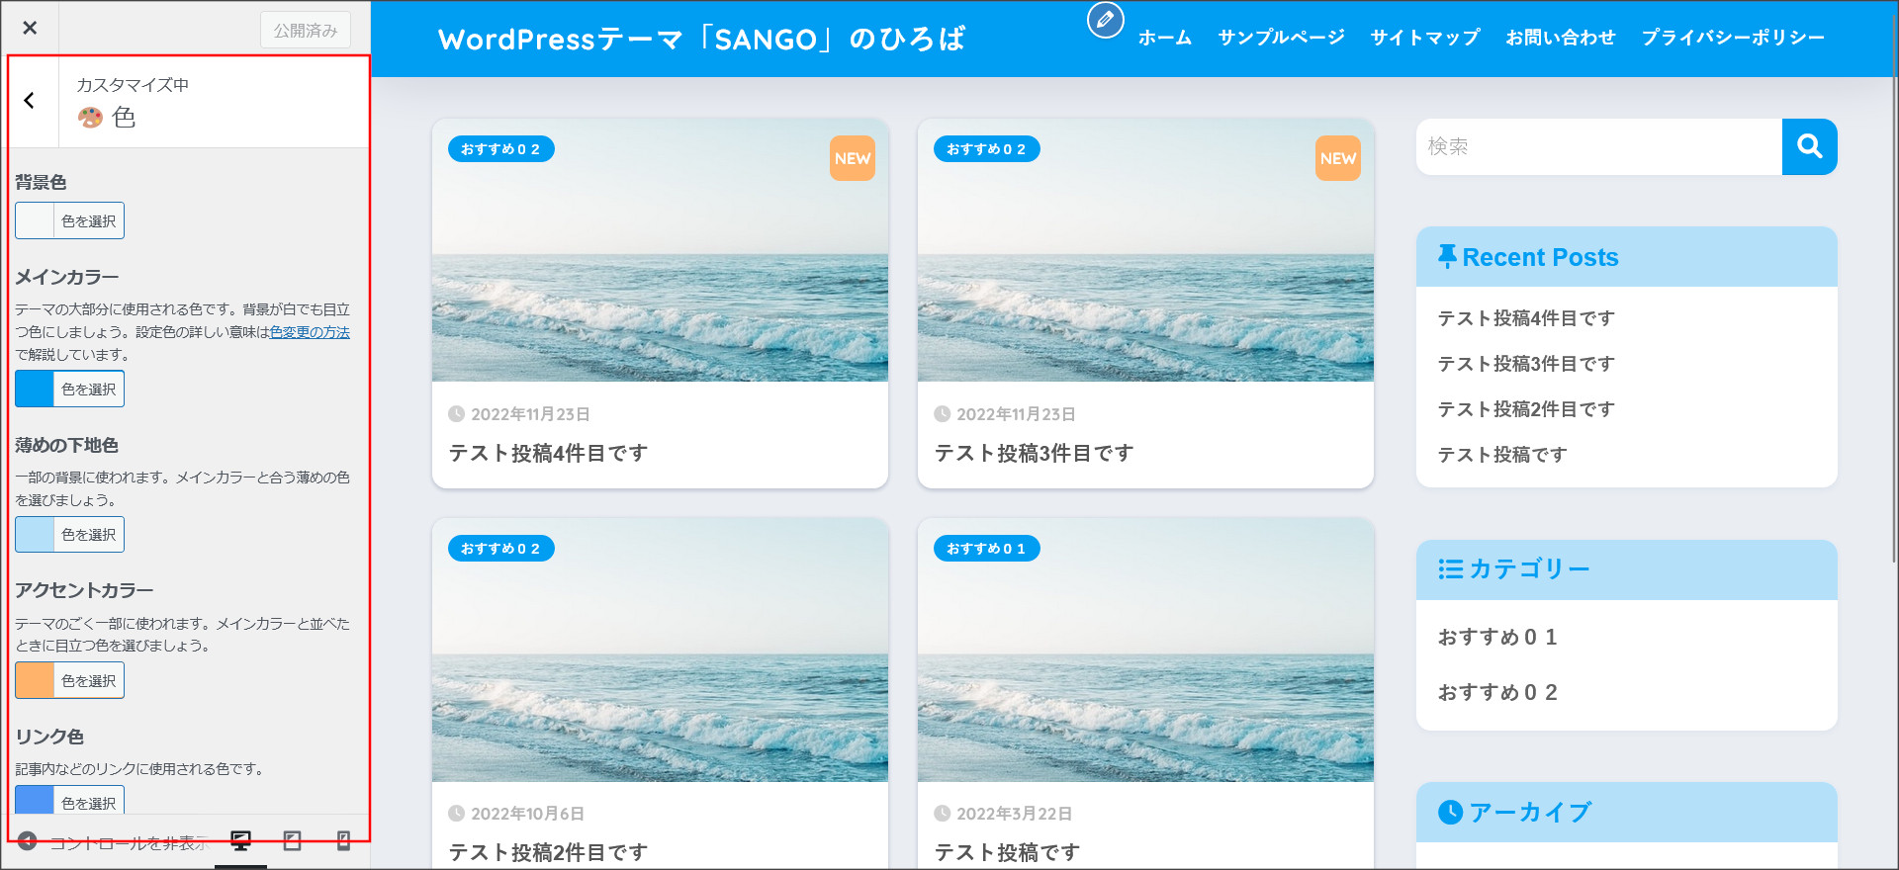Close the customizer with the X icon
The image size is (1899, 870).
tap(30, 28)
